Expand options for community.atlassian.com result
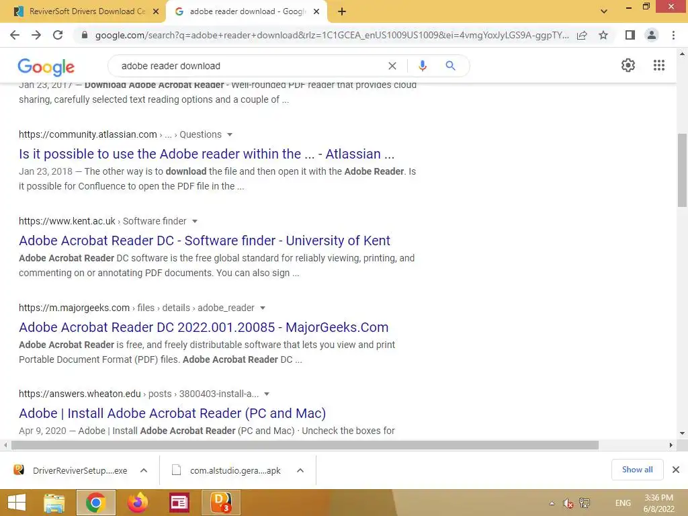 click(230, 134)
